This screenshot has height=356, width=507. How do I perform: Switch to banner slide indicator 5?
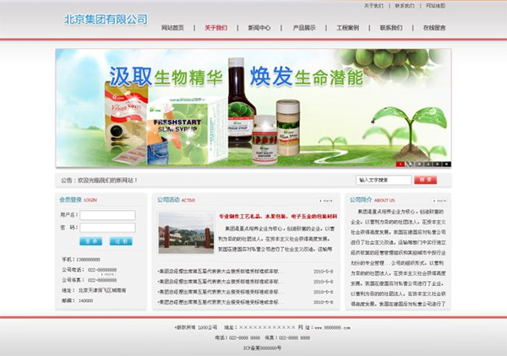point(438,165)
